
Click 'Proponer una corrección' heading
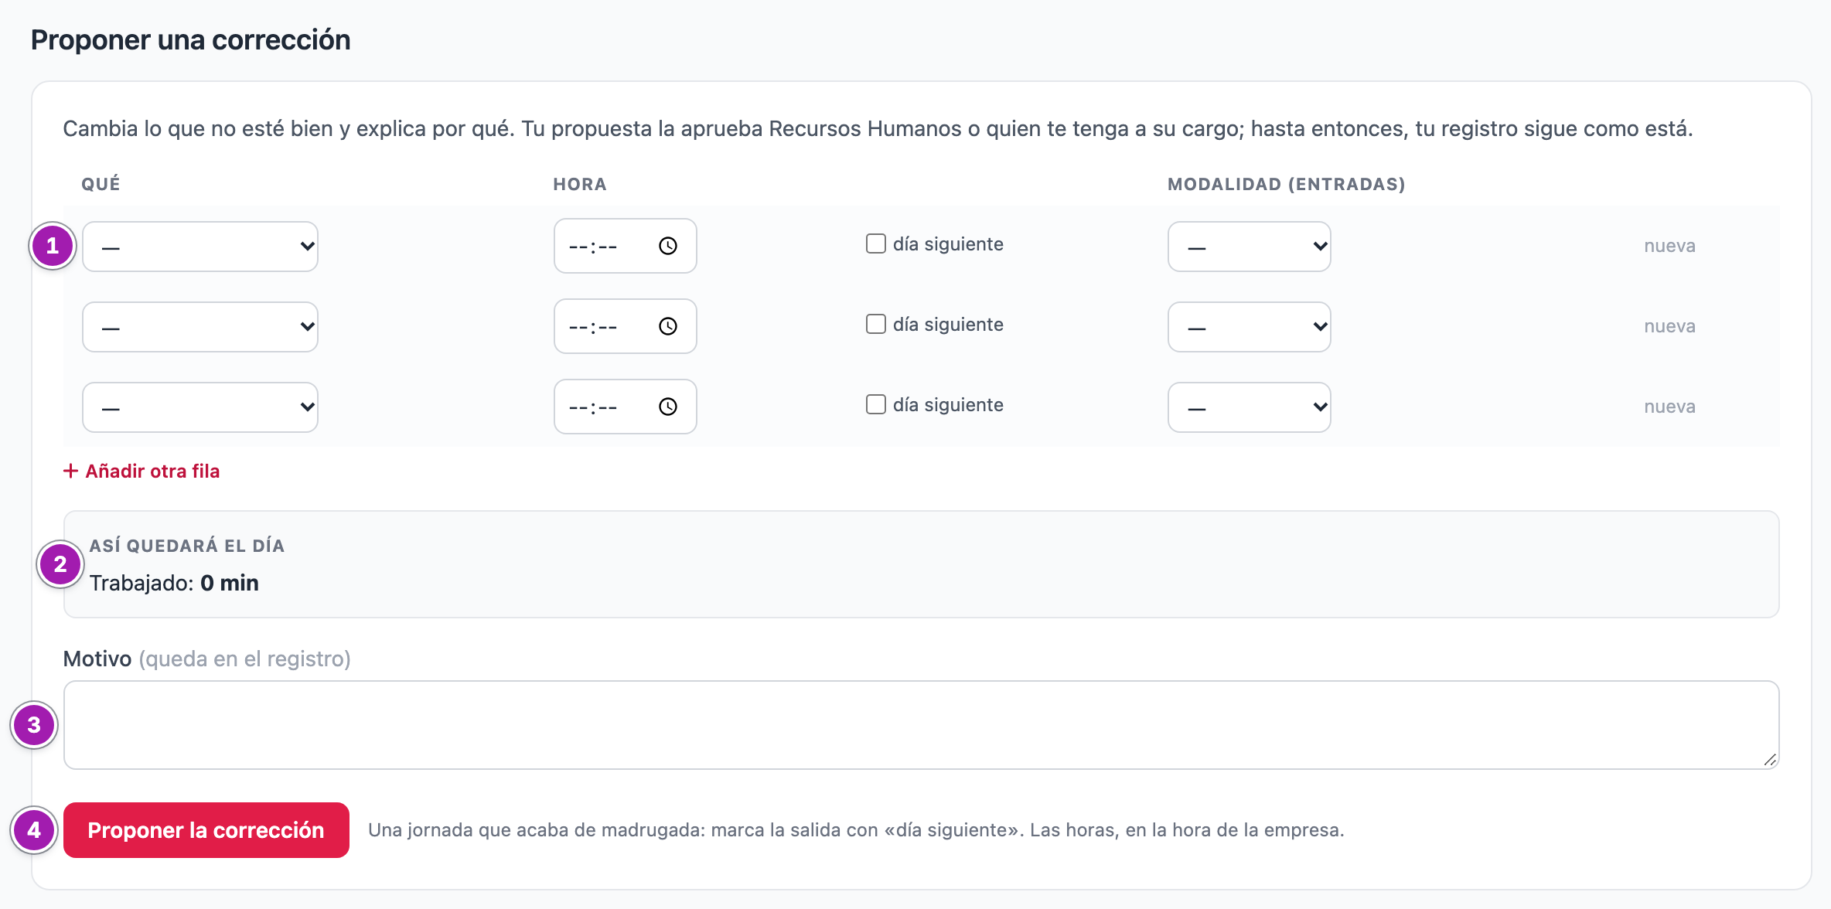pos(190,39)
